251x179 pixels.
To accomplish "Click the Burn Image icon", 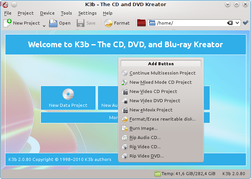I will [125, 128].
